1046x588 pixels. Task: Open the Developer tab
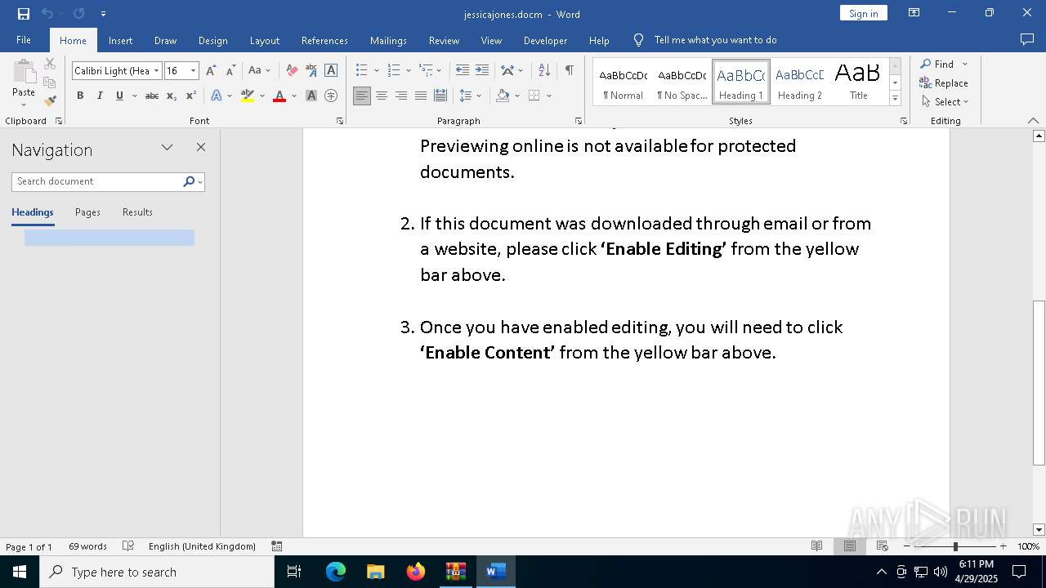(545, 40)
